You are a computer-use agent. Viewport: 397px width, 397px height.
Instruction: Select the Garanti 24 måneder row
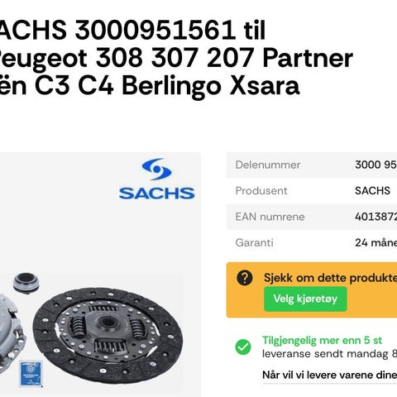click(312, 242)
